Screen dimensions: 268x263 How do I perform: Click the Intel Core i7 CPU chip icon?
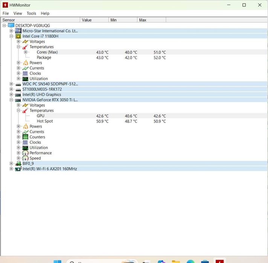click(18, 36)
